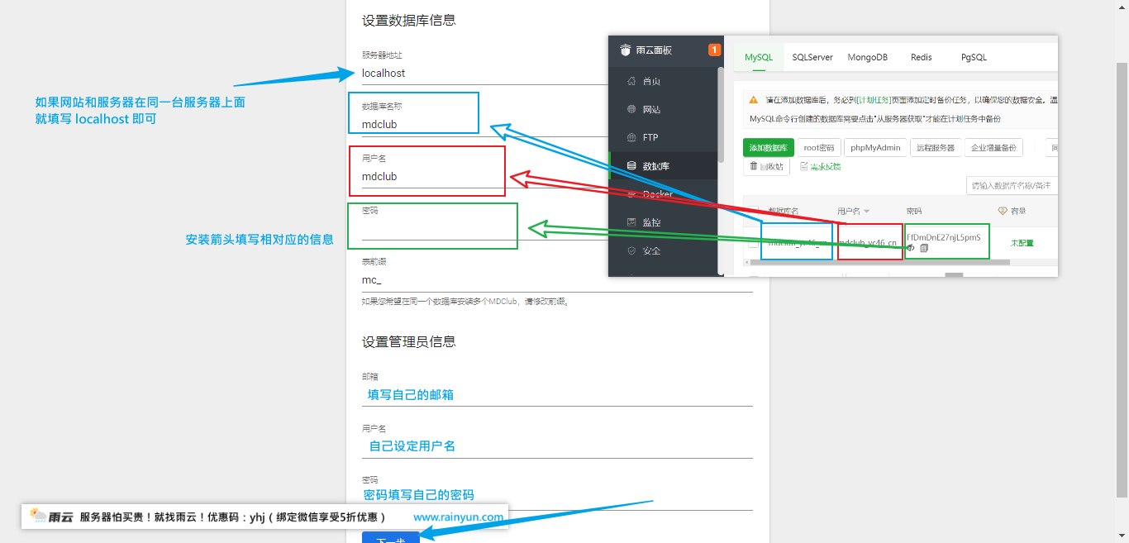Click the database name search box in panel
1129x543 pixels.
pyautogui.click(x=1012, y=186)
